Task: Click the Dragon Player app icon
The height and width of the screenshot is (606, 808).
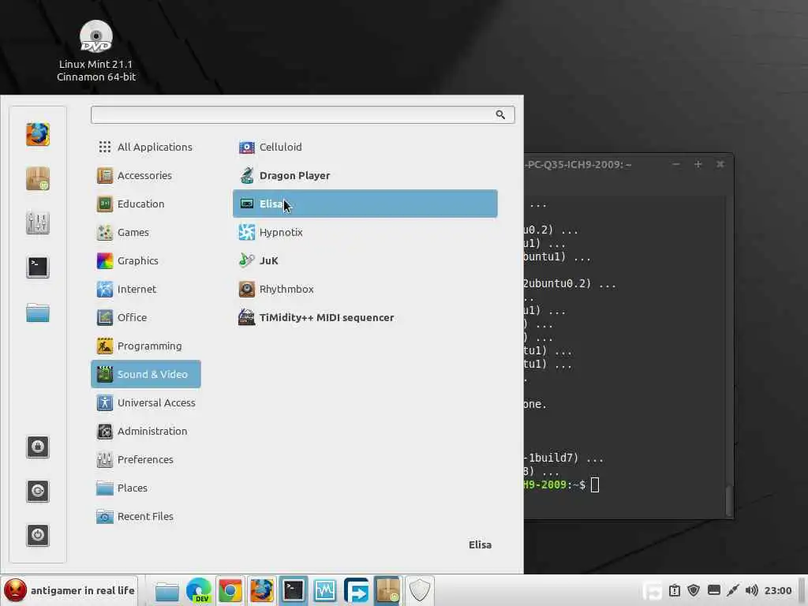Action: pyautogui.click(x=247, y=176)
